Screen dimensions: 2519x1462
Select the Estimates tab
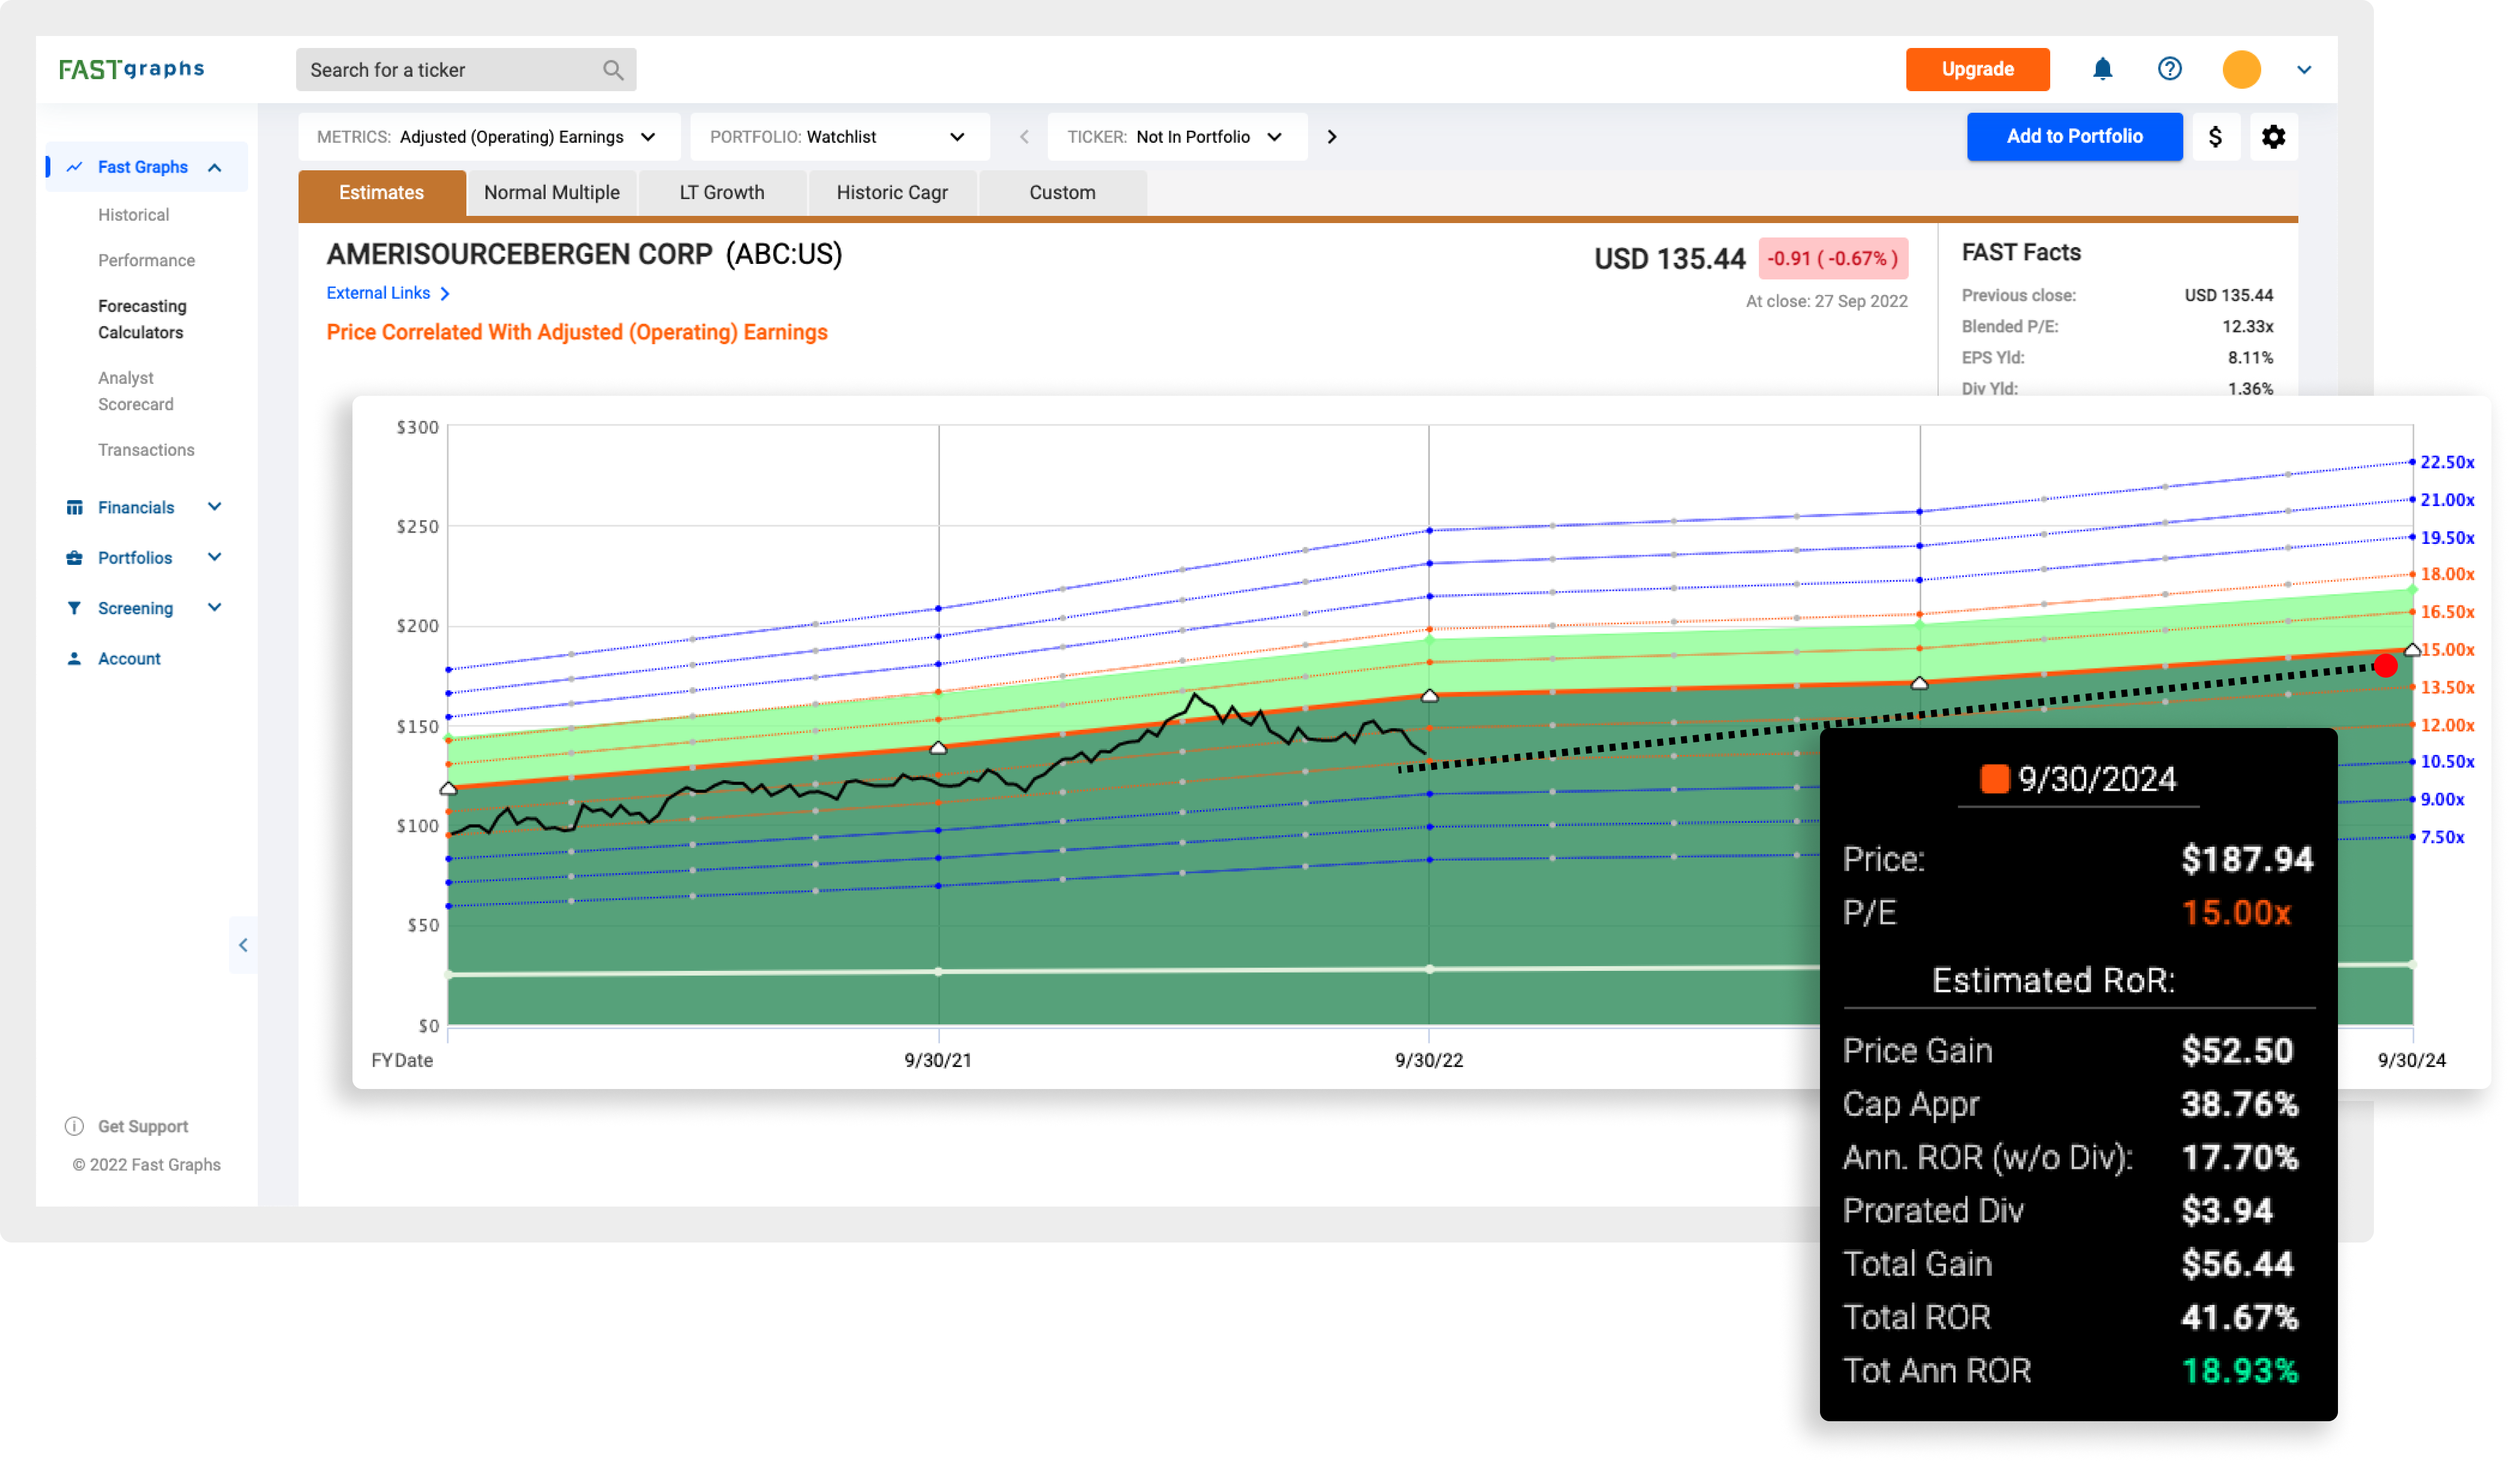point(382,193)
